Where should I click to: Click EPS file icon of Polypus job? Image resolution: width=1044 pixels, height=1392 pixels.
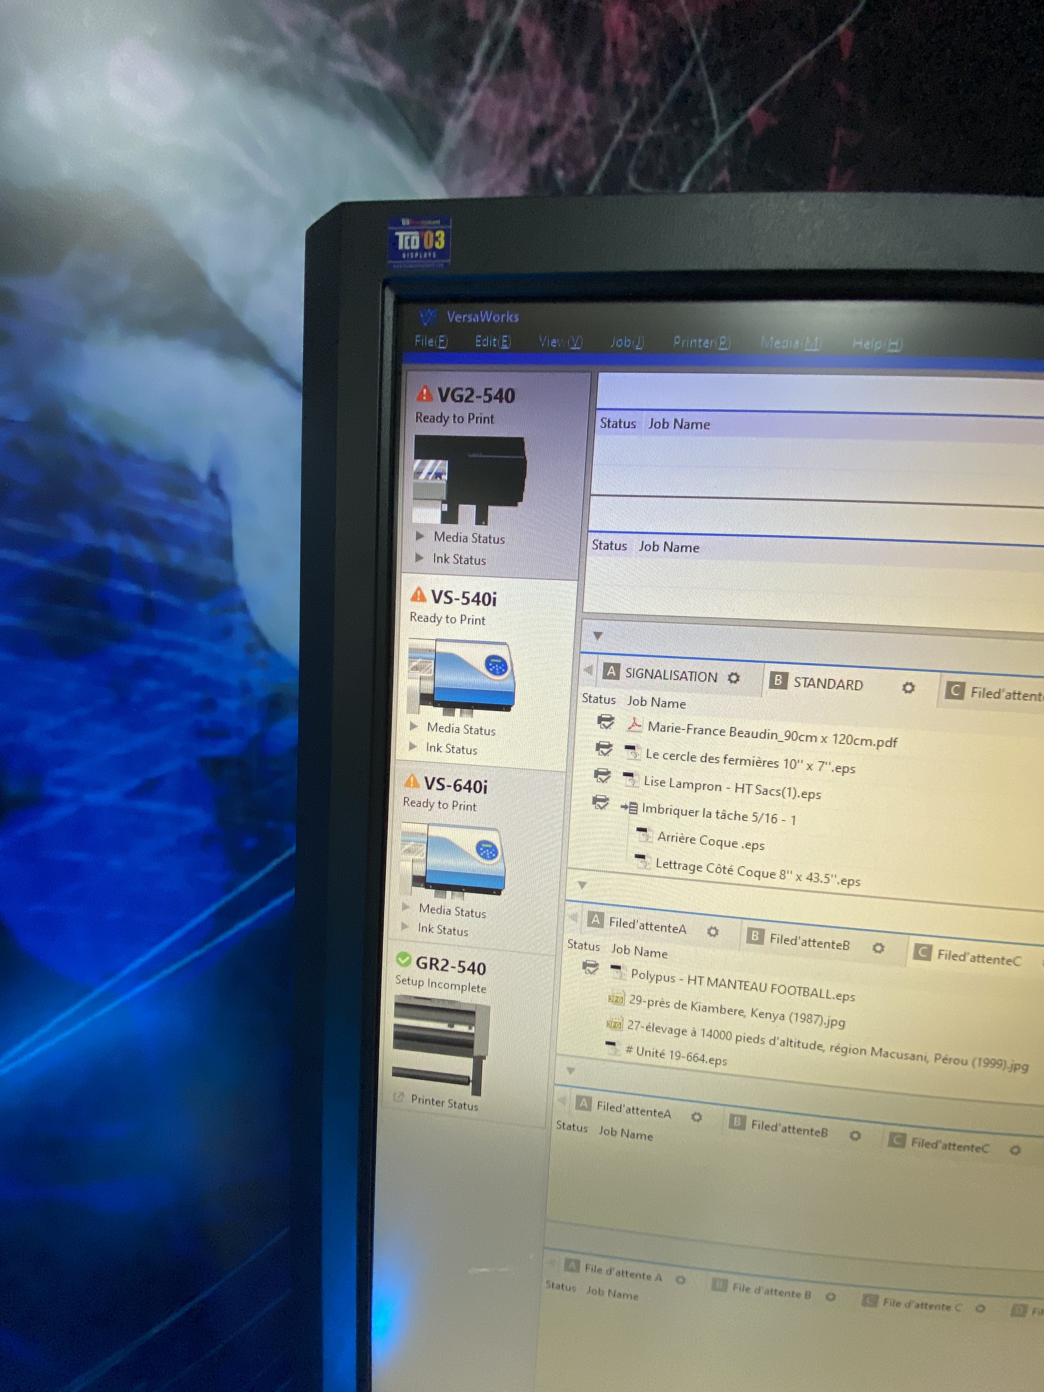(x=618, y=971)
